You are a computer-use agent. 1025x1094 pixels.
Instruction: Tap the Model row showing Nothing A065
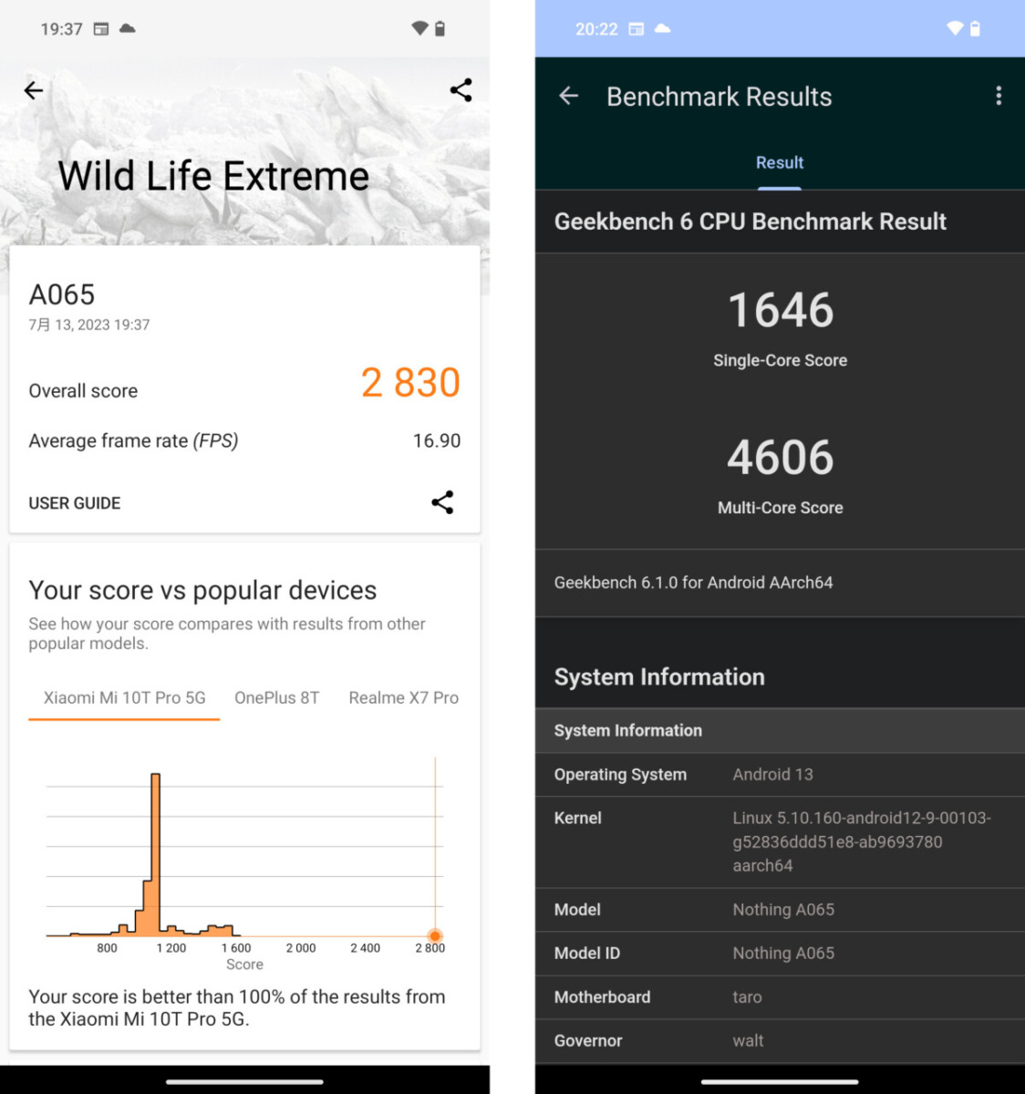coord(780,910)
